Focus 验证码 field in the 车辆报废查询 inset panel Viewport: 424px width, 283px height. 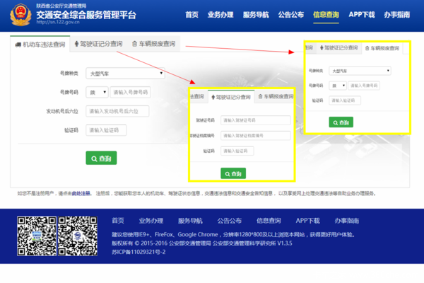(x=345, y=100)
